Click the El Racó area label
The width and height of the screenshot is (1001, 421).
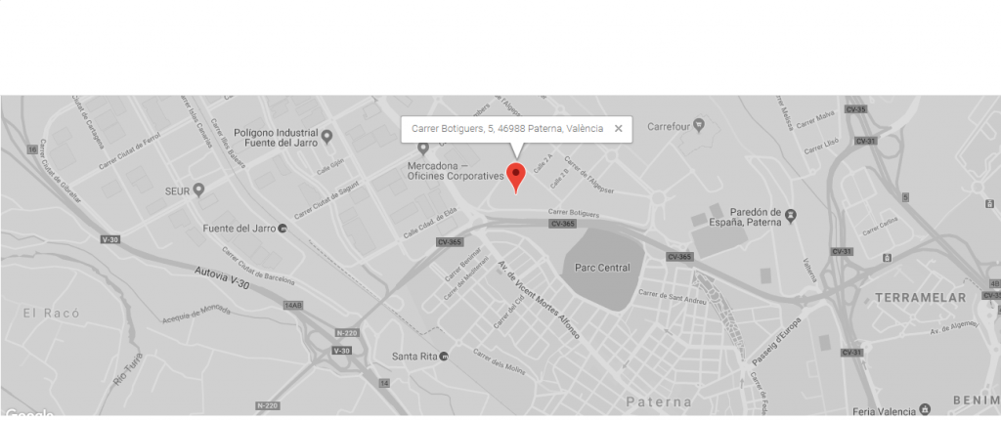point(51,314)
